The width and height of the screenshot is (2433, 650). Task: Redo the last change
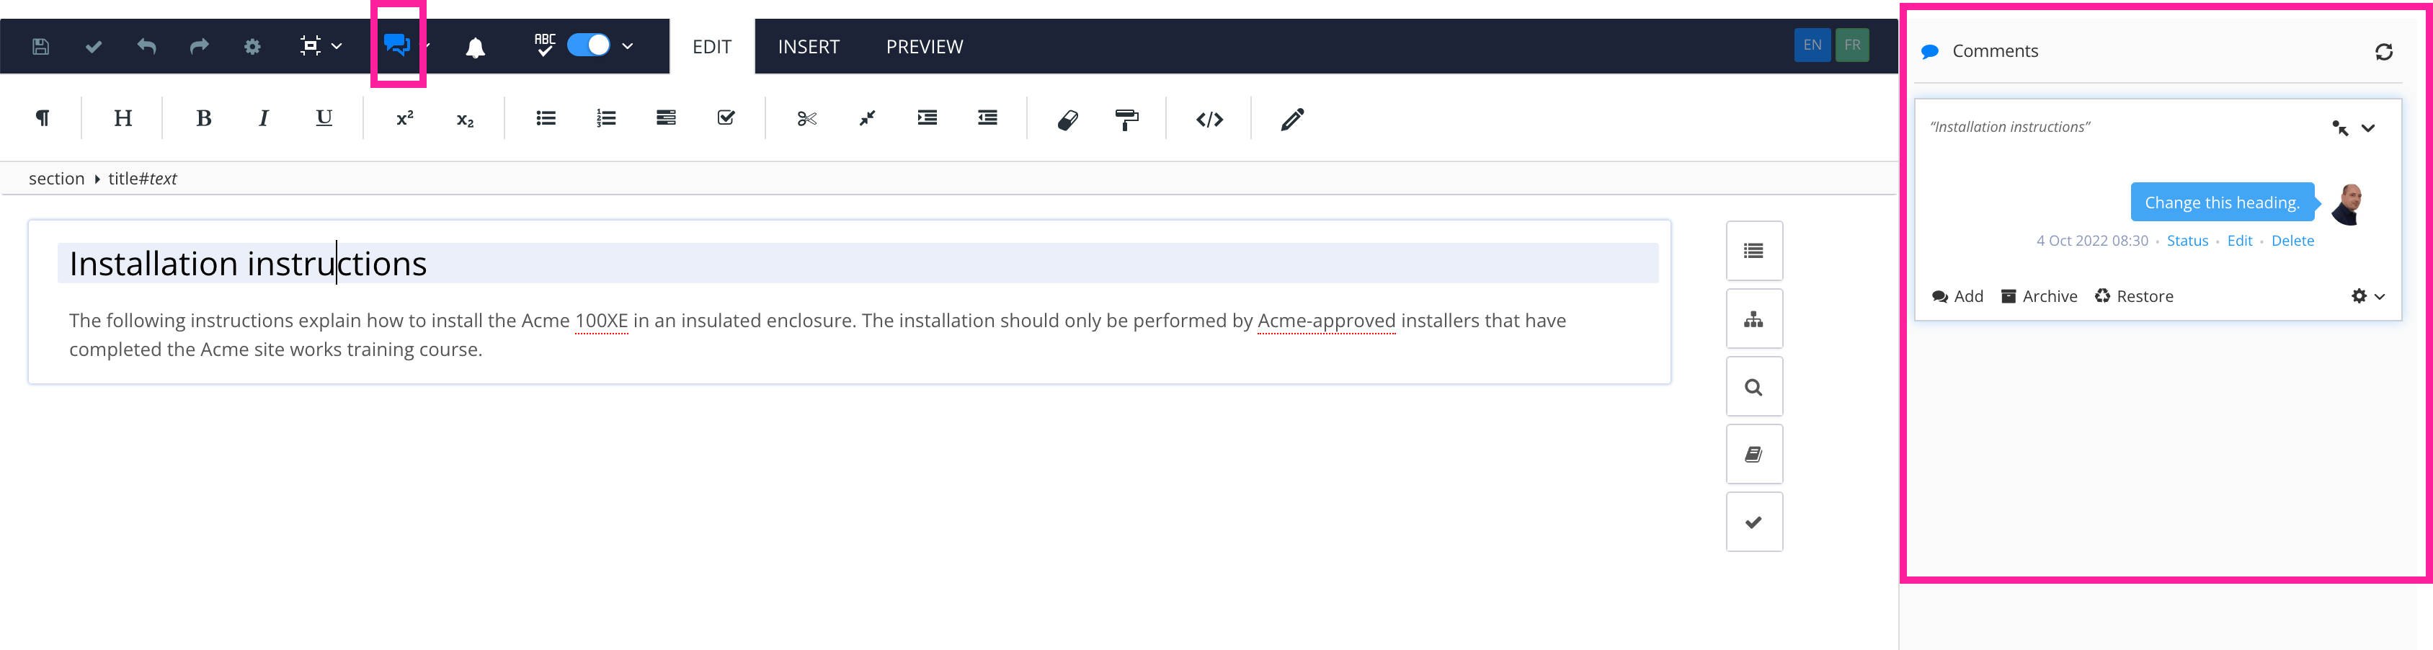[198, 45]
